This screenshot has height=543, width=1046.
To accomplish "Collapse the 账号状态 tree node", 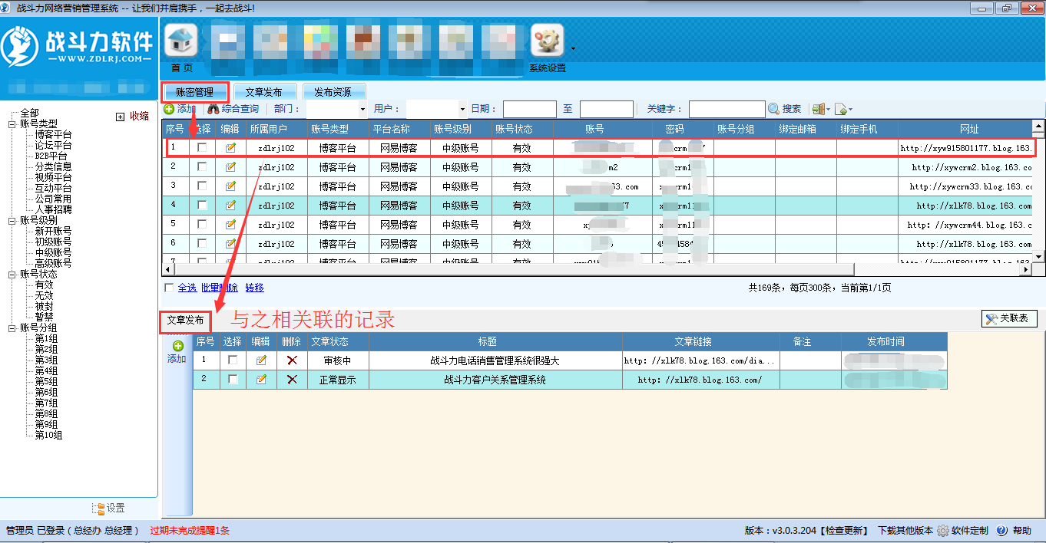I will (x=12, y=274).
